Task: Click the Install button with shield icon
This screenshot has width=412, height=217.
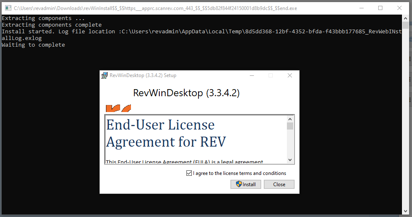Action: click(x=246, y=184)
